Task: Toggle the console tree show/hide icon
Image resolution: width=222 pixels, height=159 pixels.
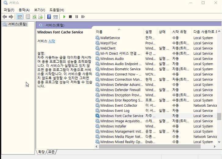Action: click(x=20, y=17)
